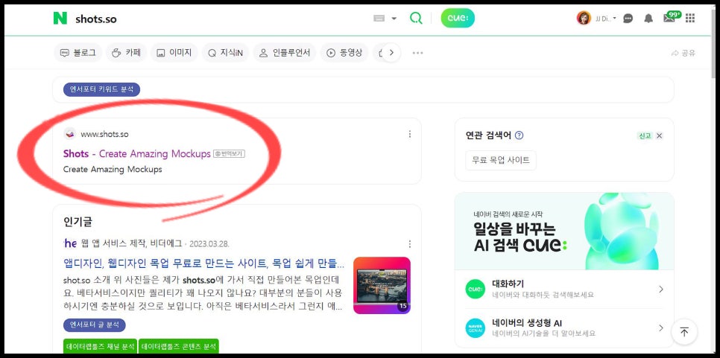720x358 pixels.
Task: Expand the 대화하기 chevron arrow
Action: (x=661, y=290)
